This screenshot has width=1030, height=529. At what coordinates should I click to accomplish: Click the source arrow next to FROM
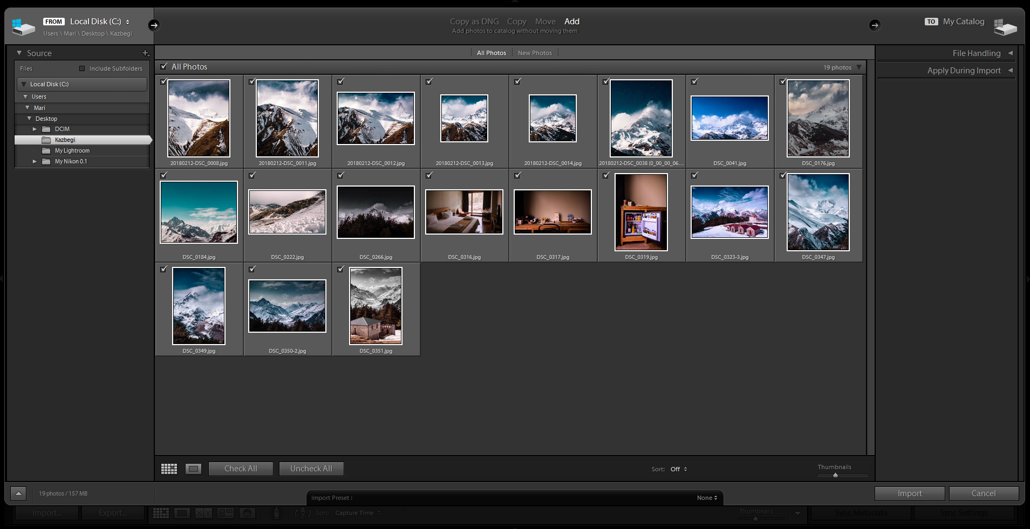tap(154, 25)
